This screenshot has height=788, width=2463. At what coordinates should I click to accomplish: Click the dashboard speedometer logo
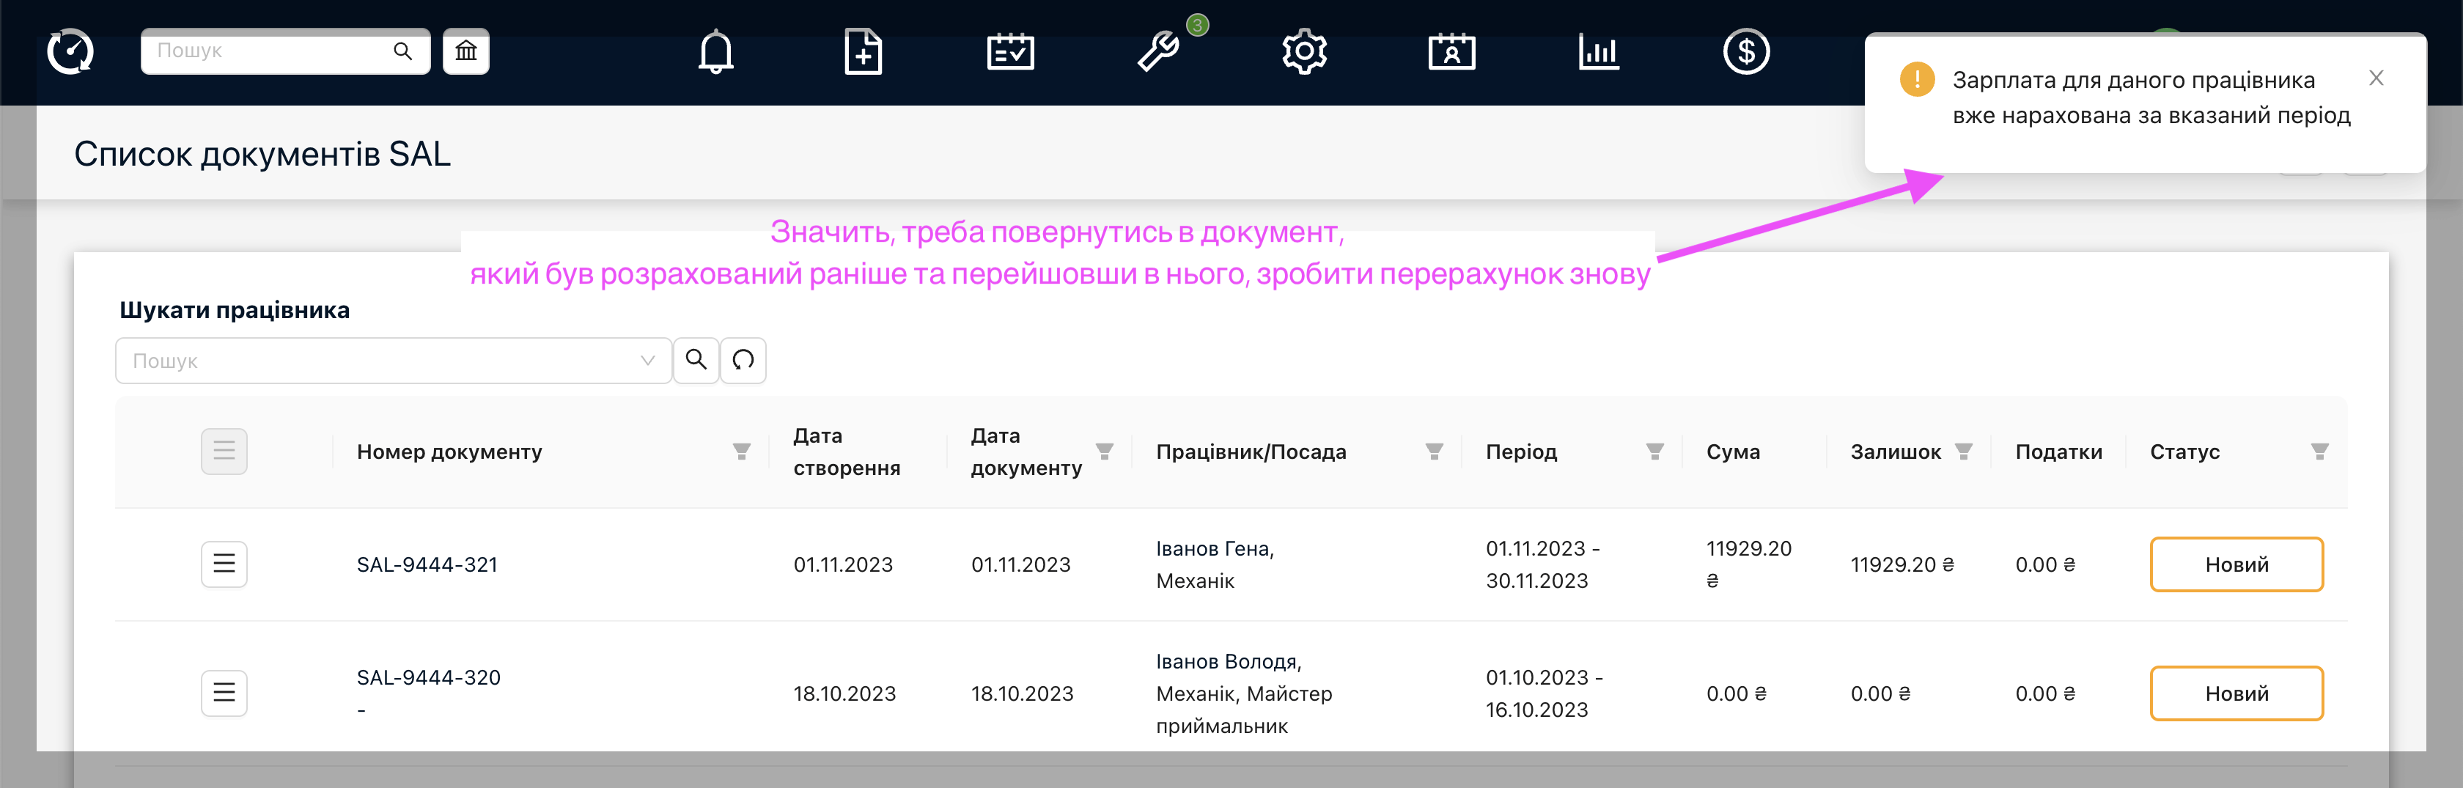[x=71, y=51]
